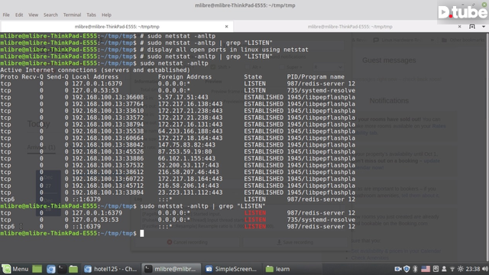Open the Files launcher in the panel
The height and width of the screenshot is (275, 489).
click(73, 269)
